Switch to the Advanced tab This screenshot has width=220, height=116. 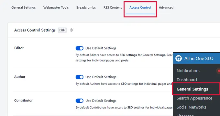click(x=166, y=7)
